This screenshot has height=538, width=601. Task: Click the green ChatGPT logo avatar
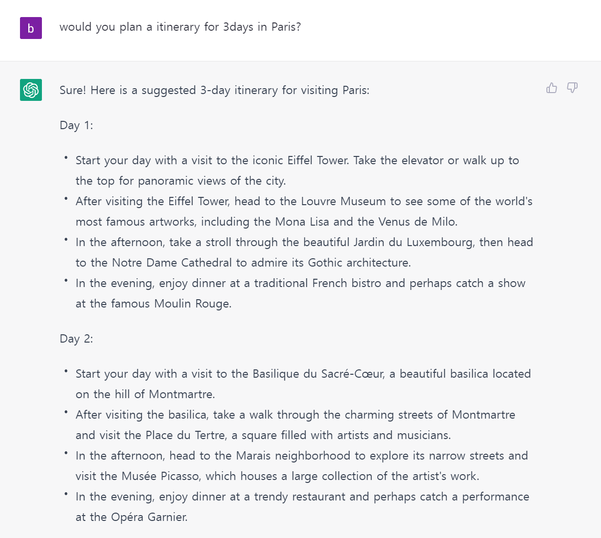pos(31,90)
